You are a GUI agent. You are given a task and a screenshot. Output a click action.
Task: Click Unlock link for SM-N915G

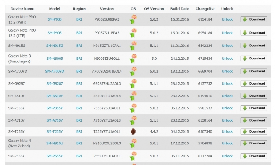(x=227, y=46)
